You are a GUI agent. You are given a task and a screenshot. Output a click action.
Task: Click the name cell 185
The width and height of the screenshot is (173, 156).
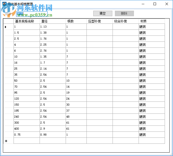click(27, 111)
